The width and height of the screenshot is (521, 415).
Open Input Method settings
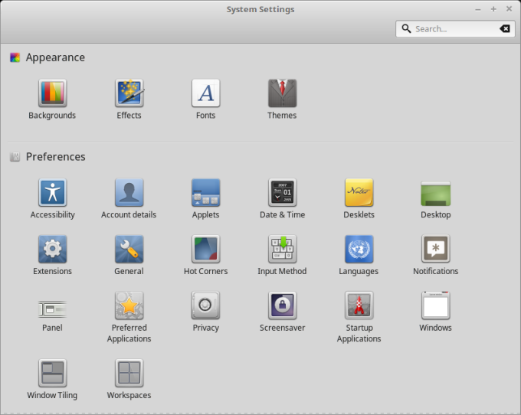coord(282,250)
